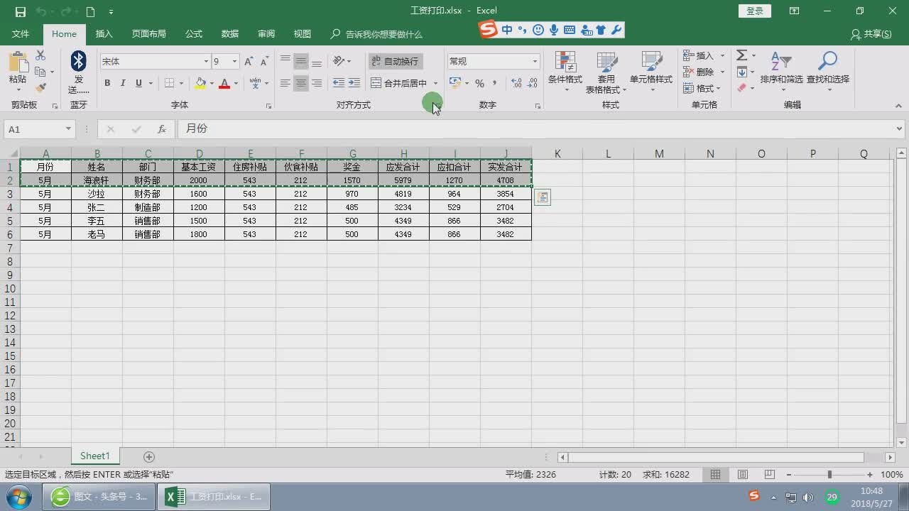This screenshot has height=511, width=909.
Task: Click the insert function fx icon
Action: tap(162, 129)
